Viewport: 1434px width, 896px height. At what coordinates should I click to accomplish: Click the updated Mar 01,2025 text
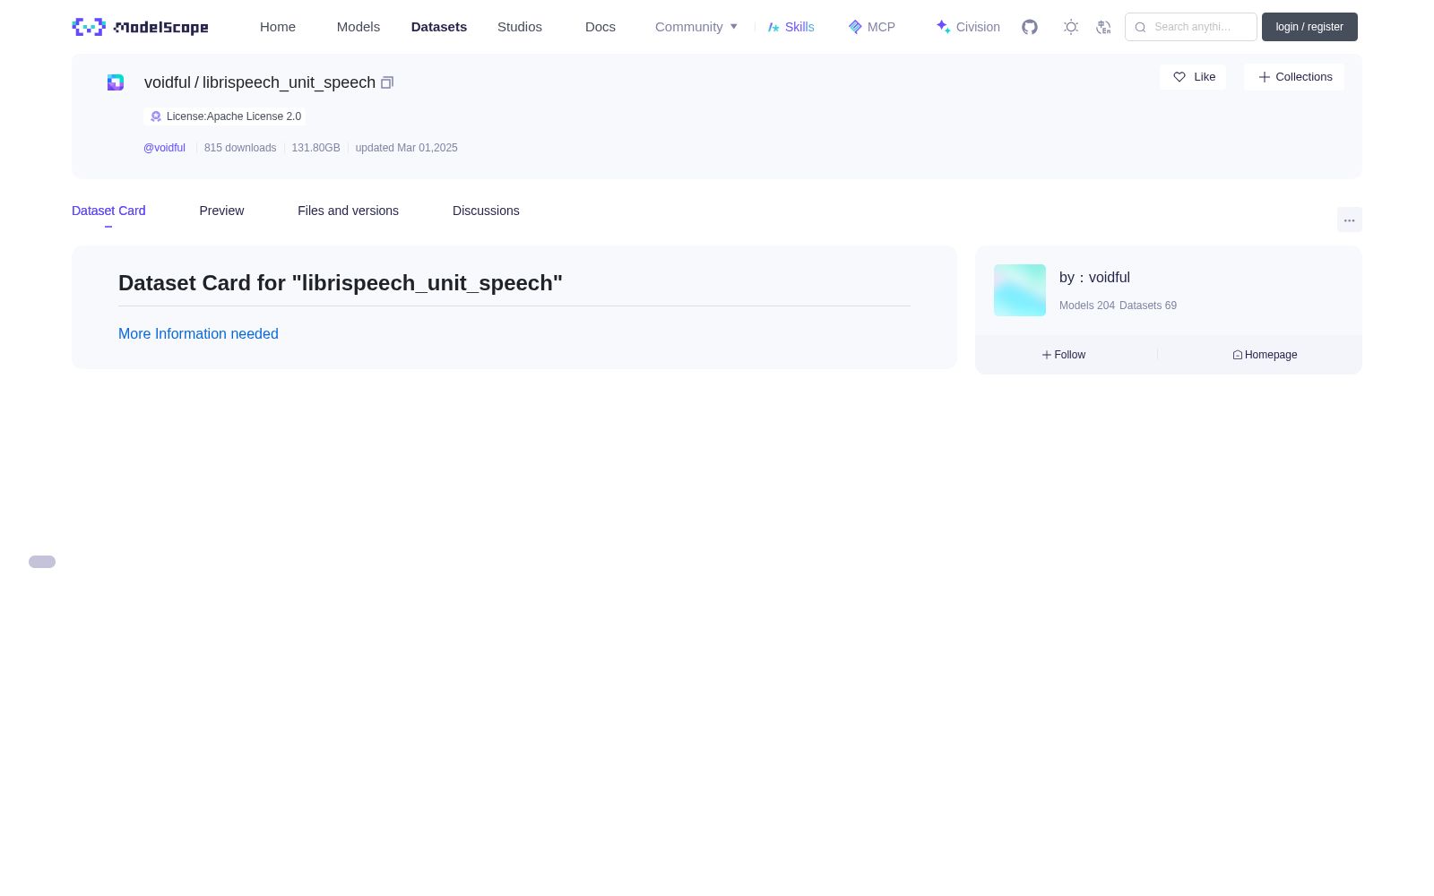coord(407,148)
